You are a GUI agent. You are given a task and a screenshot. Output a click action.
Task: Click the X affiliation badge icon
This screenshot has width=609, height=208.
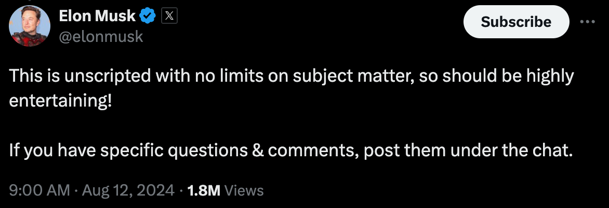tap(170, 17)
